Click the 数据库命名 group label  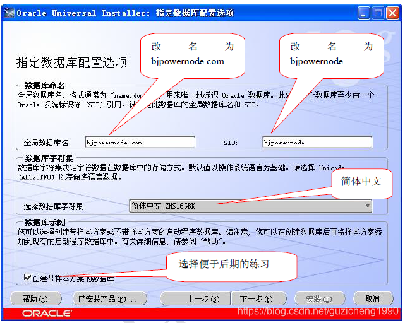45,85
